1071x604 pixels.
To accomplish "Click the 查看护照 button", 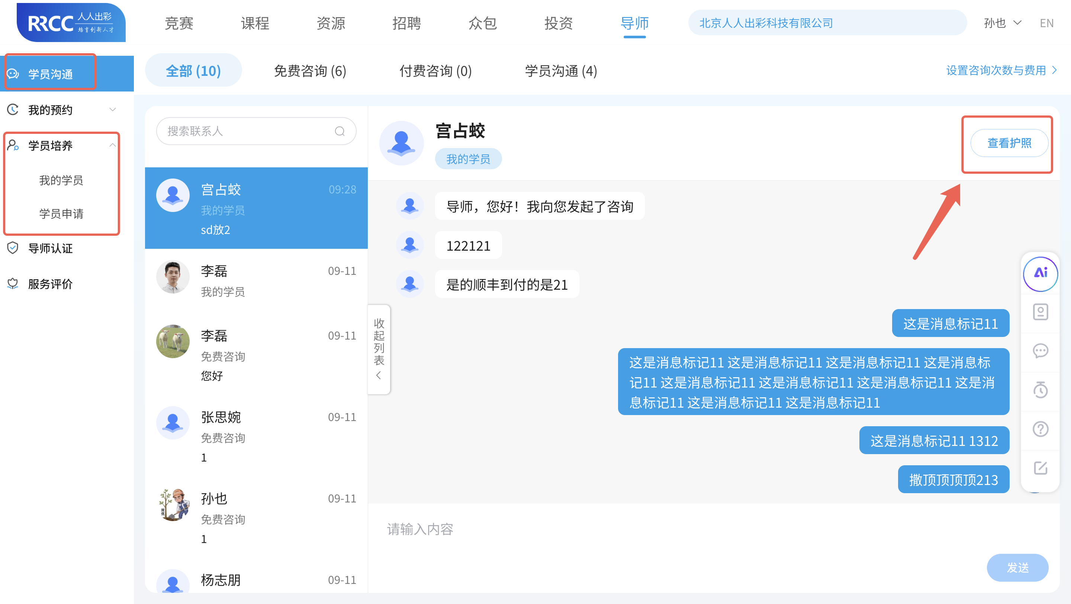I will pyautogui.click(x=1009, y=143).
